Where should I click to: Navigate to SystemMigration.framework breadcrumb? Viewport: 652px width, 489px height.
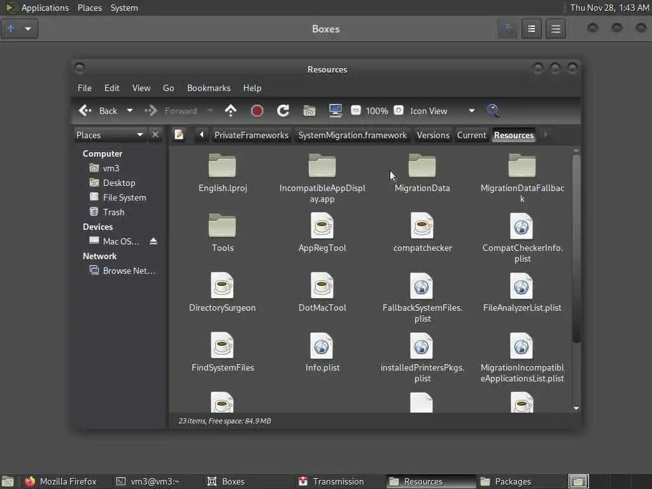click(352, 135)
